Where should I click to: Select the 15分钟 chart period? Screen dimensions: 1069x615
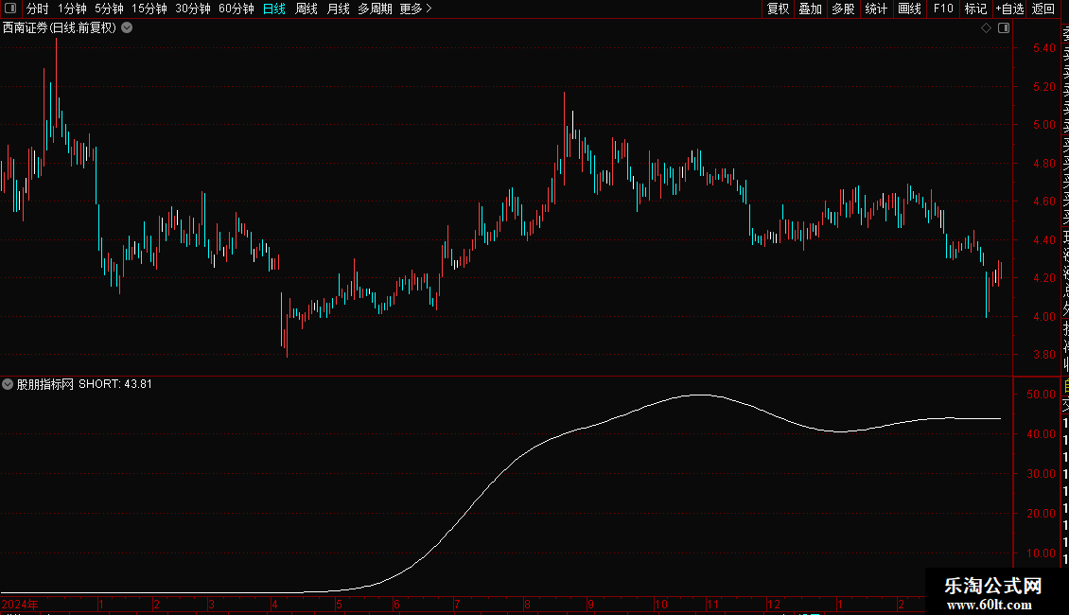[x=149, y=9]
